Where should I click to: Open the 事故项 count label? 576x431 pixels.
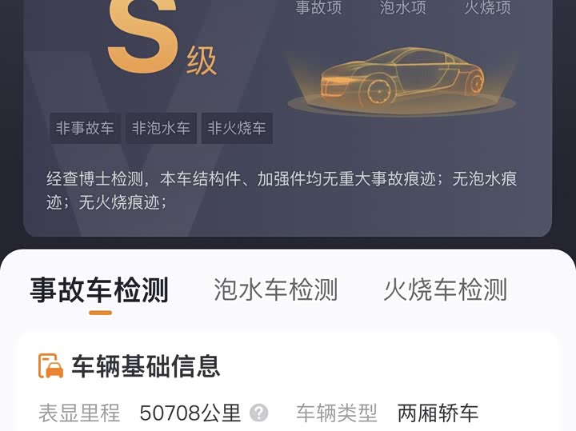tap(319, 7)
